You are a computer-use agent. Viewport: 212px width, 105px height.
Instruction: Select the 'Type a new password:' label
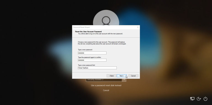pyautogui.click(x=85, y=50)
